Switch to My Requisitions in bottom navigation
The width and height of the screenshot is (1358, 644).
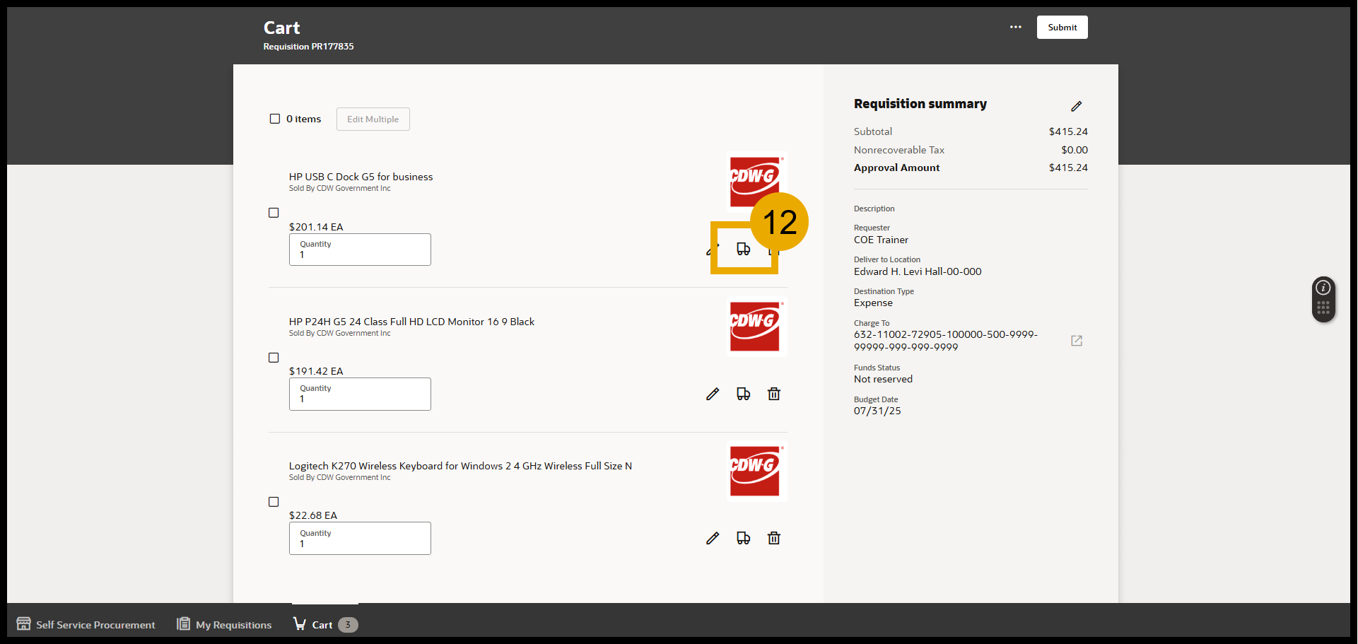click(223, 624)
